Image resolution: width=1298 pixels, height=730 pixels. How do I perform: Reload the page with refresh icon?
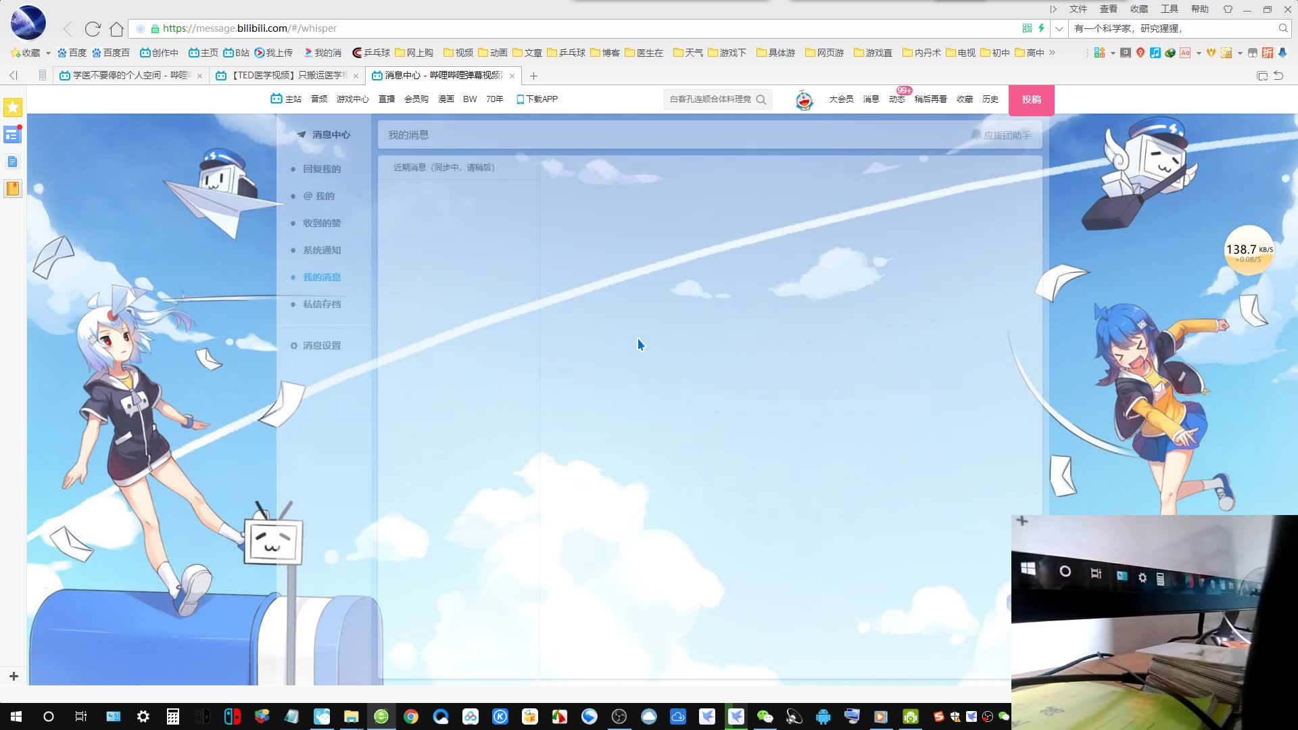tap(93, 29)
